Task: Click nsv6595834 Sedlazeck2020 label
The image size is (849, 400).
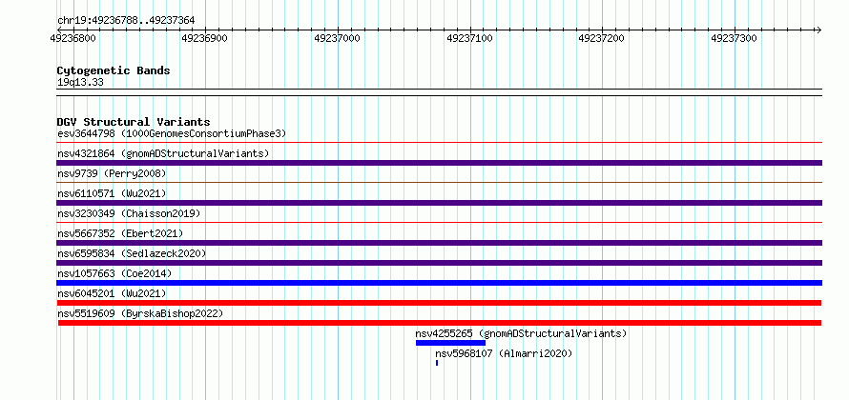Action: (132, 253)
